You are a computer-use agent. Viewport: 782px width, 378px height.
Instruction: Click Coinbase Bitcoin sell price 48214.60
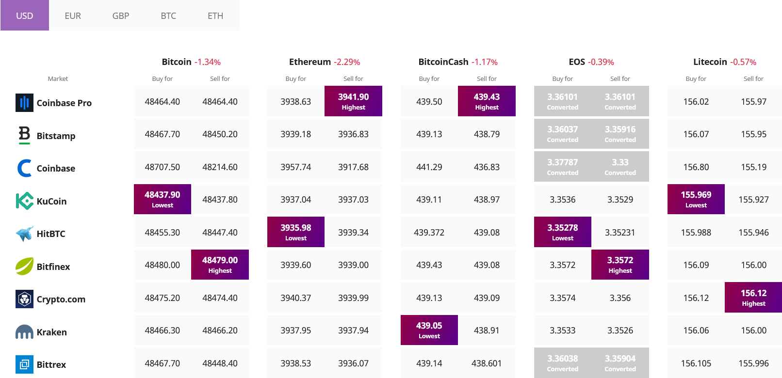point(220,167)
